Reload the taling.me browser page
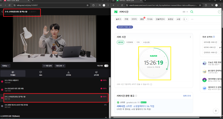Screen dimensions: 223x119 coord(9,5)
